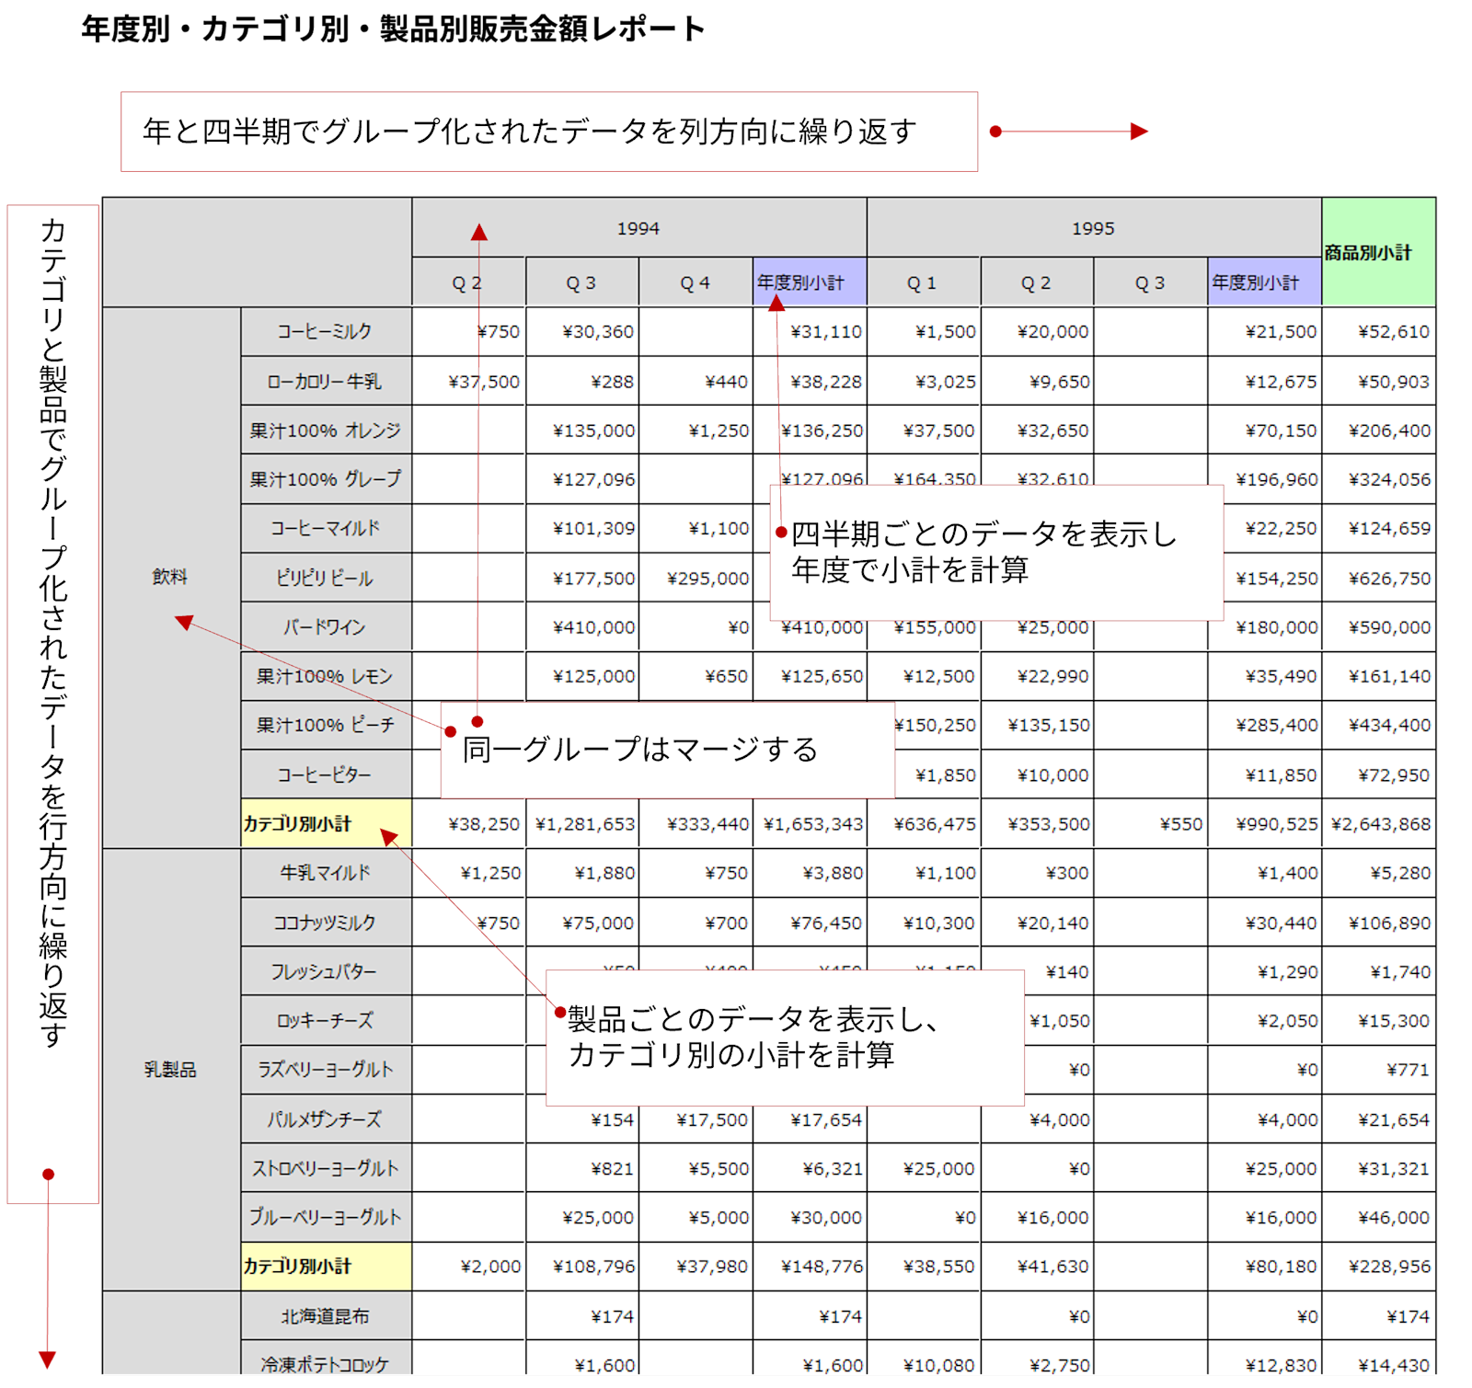Click the 北海道昆布 product label
Image resolution: width=1472 pixels, height=1388 pixels.
pyautogui.click(x=326, y=1316)
